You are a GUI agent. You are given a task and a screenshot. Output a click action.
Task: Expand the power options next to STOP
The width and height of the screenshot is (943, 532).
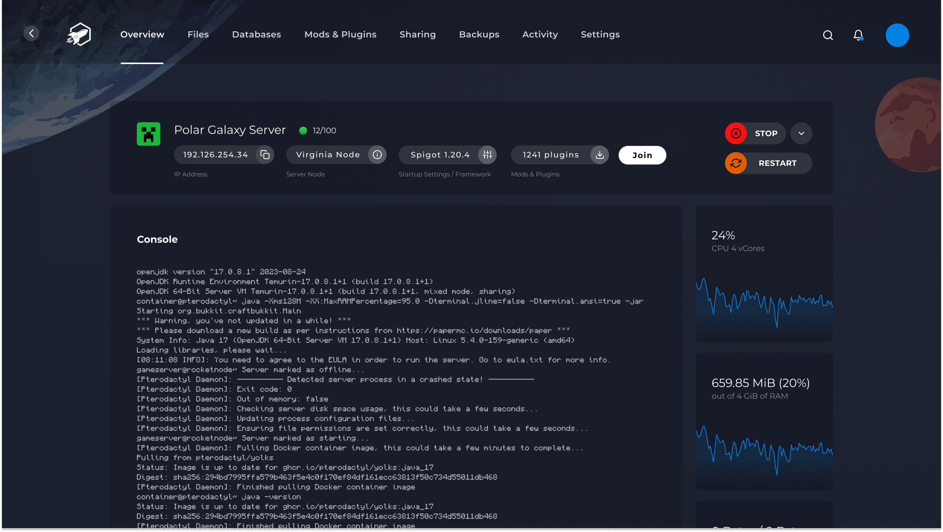click(x=801, y=133)
